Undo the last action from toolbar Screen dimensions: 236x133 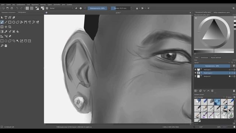pyautogui.click(x=17, y=8)
